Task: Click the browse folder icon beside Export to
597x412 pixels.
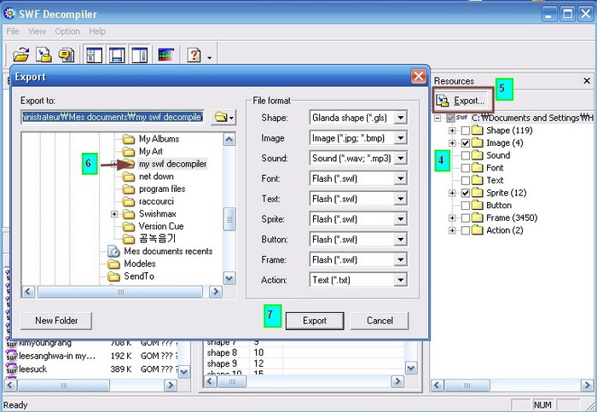Action: [223, 117]
